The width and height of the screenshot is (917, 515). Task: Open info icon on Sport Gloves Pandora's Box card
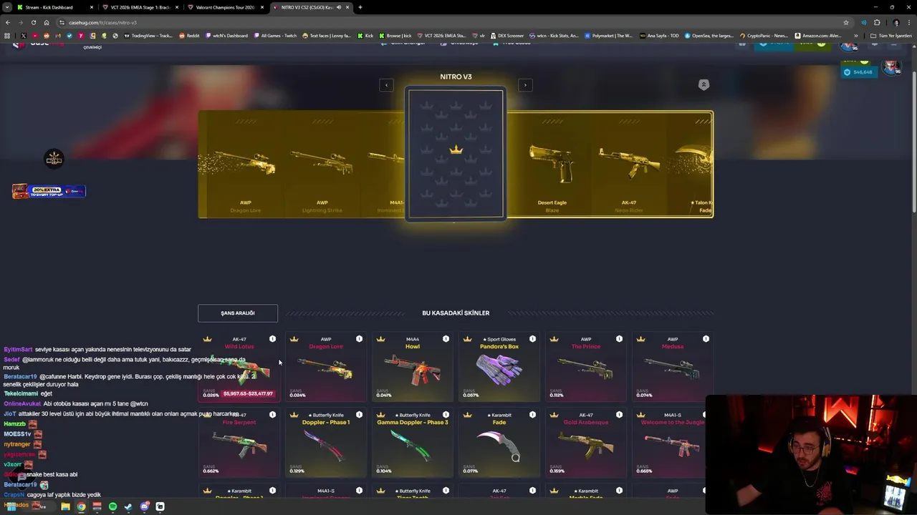(x=532, y=339)
